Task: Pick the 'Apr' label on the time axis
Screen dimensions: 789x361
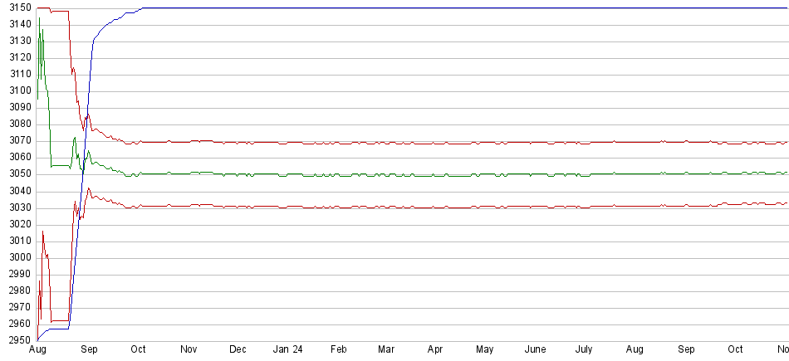Action: 435,350
